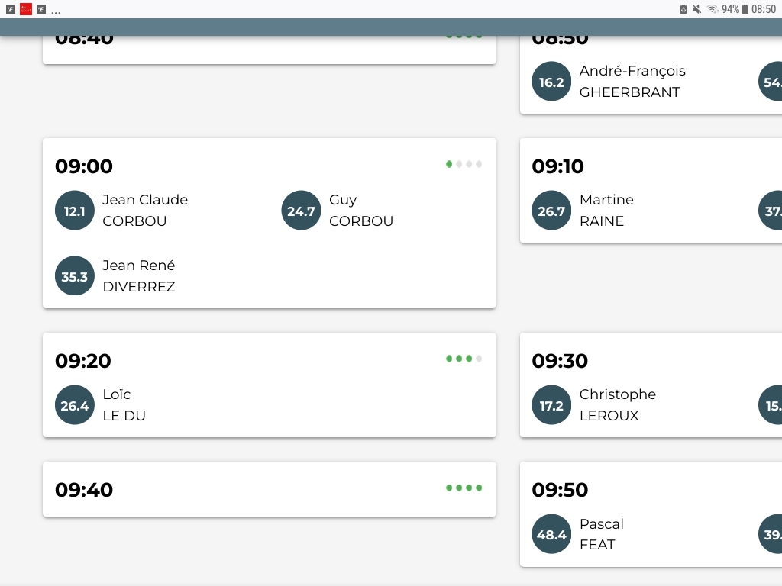Tap the 48.4 badge beside Pascal Feat
The width and height of the screenshot is (782, 586).
551,534
